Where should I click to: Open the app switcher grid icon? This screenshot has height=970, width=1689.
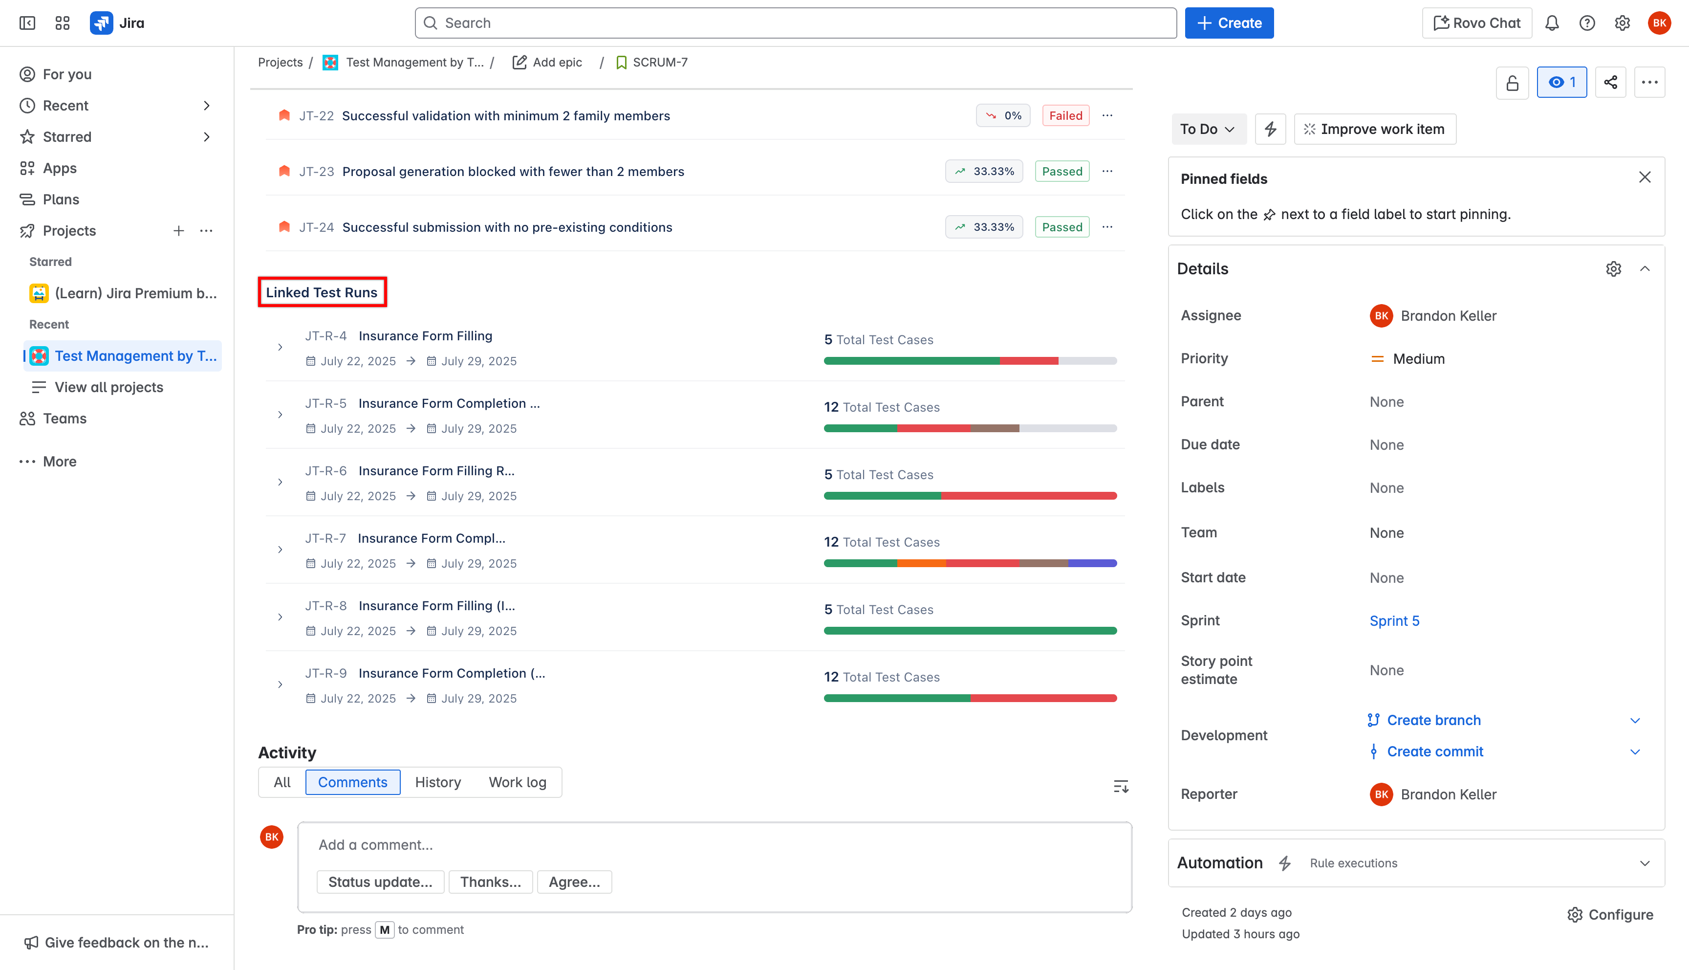[63, 23]
